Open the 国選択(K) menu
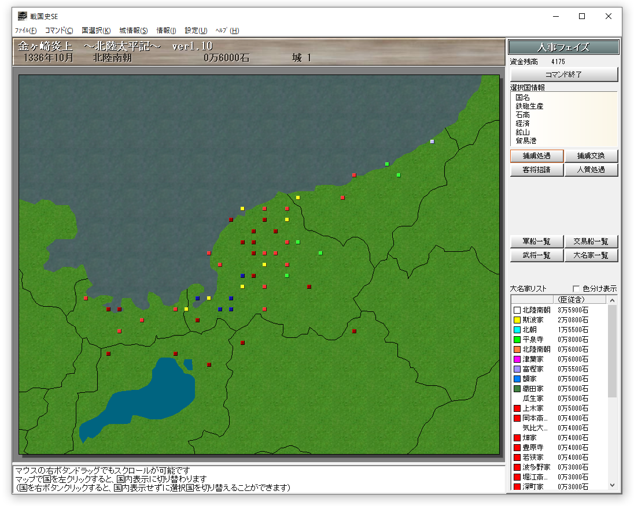 pyautogui.click(x=96, y=31)
